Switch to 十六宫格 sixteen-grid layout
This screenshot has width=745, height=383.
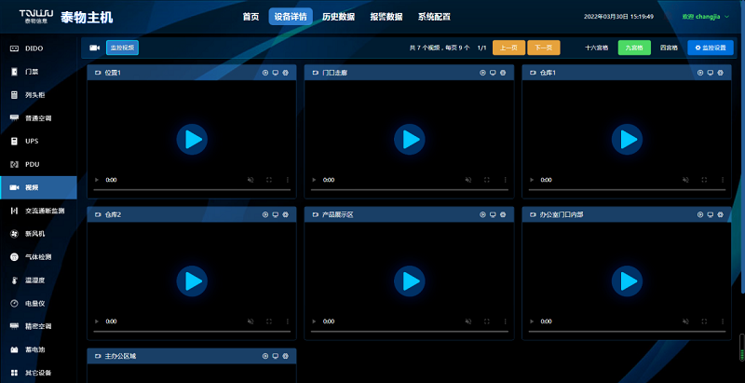pos(597,48)
